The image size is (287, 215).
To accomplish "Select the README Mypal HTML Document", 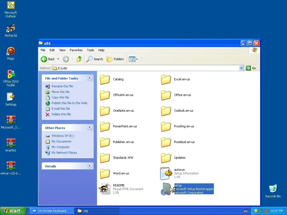I will coord(121,189).
